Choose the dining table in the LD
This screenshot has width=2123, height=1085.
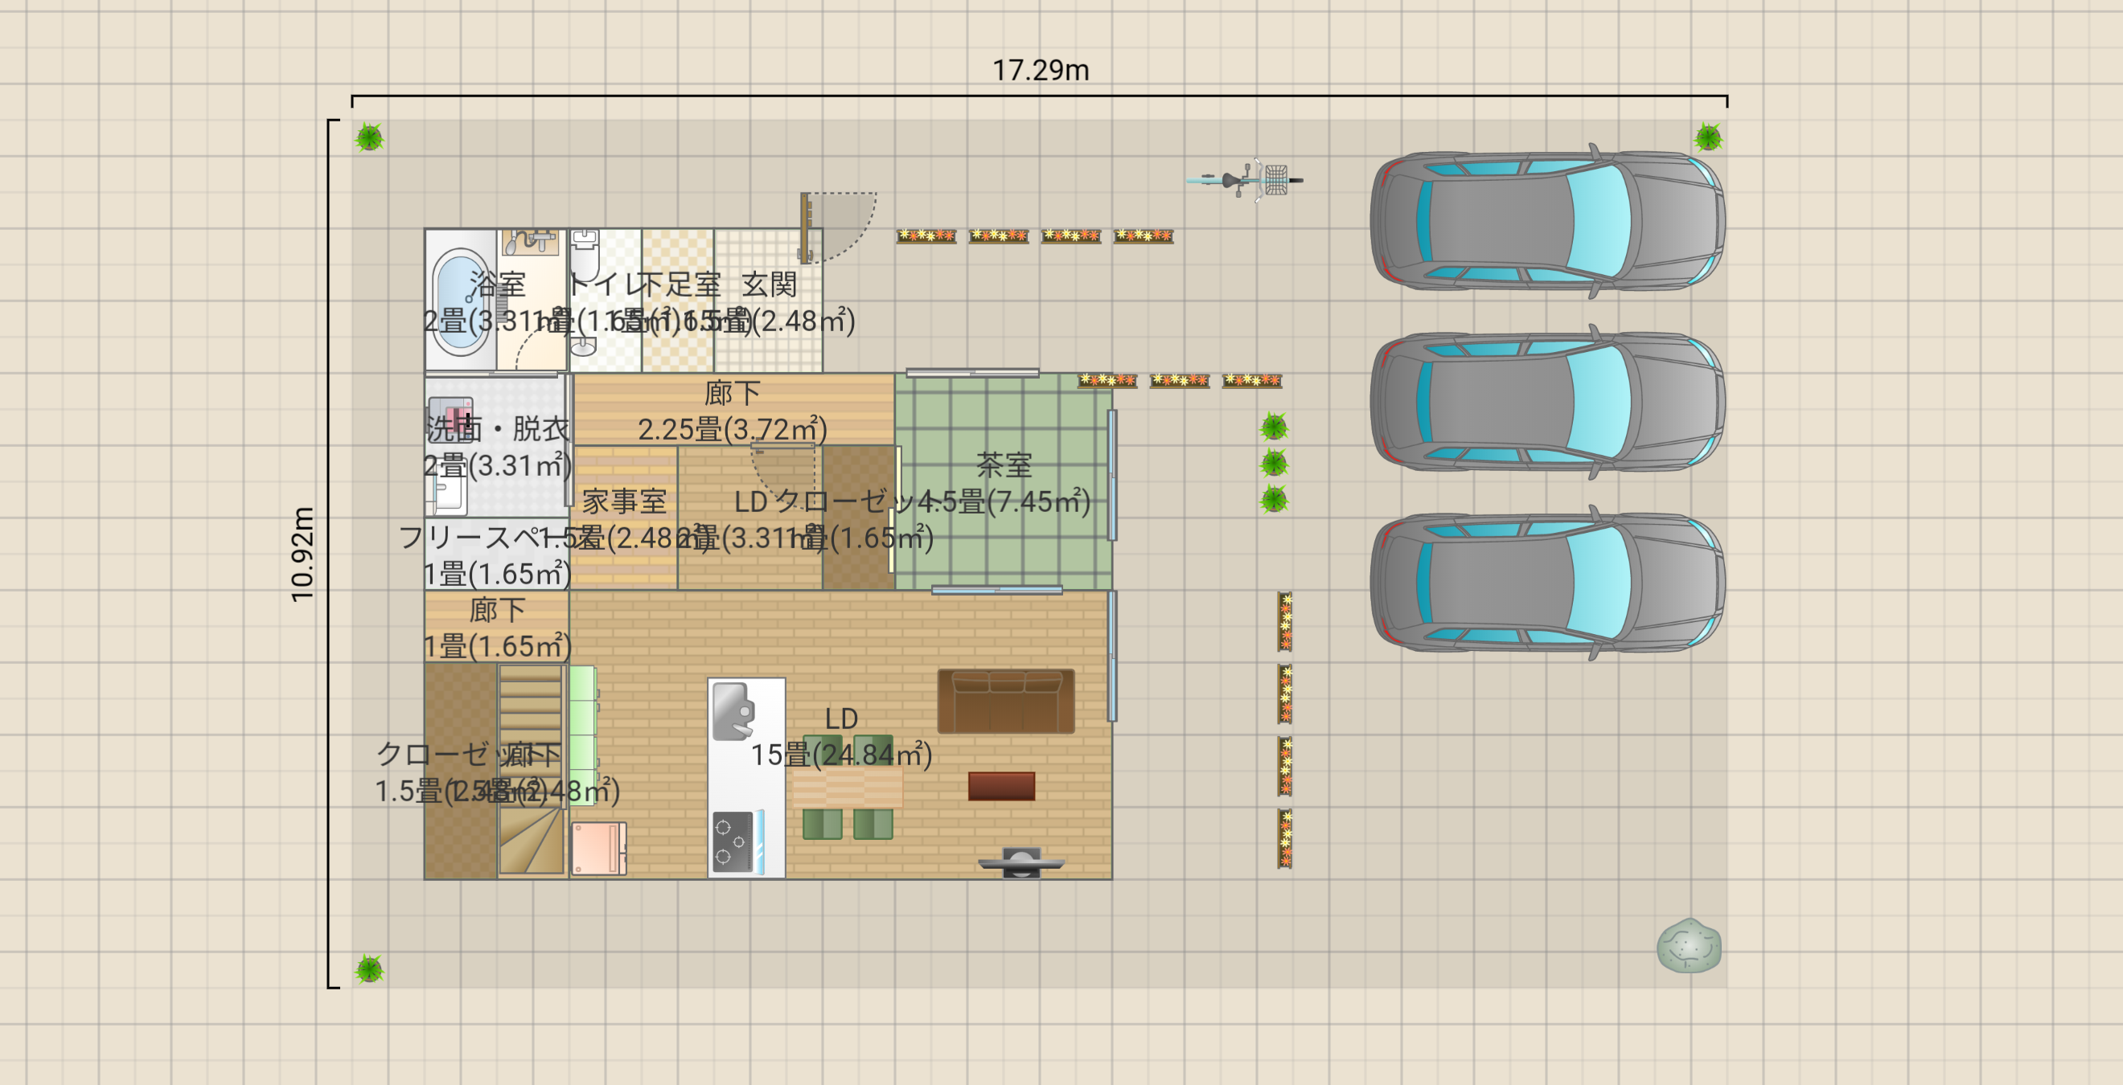pyautogui.click(x=848, y=787)
